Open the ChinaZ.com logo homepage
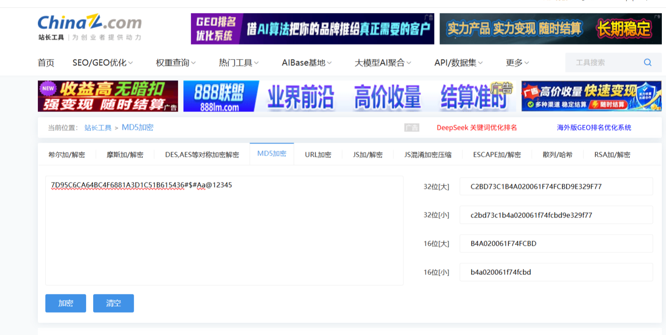The width and height of the screenshot is (666, 335). point(89,27)
